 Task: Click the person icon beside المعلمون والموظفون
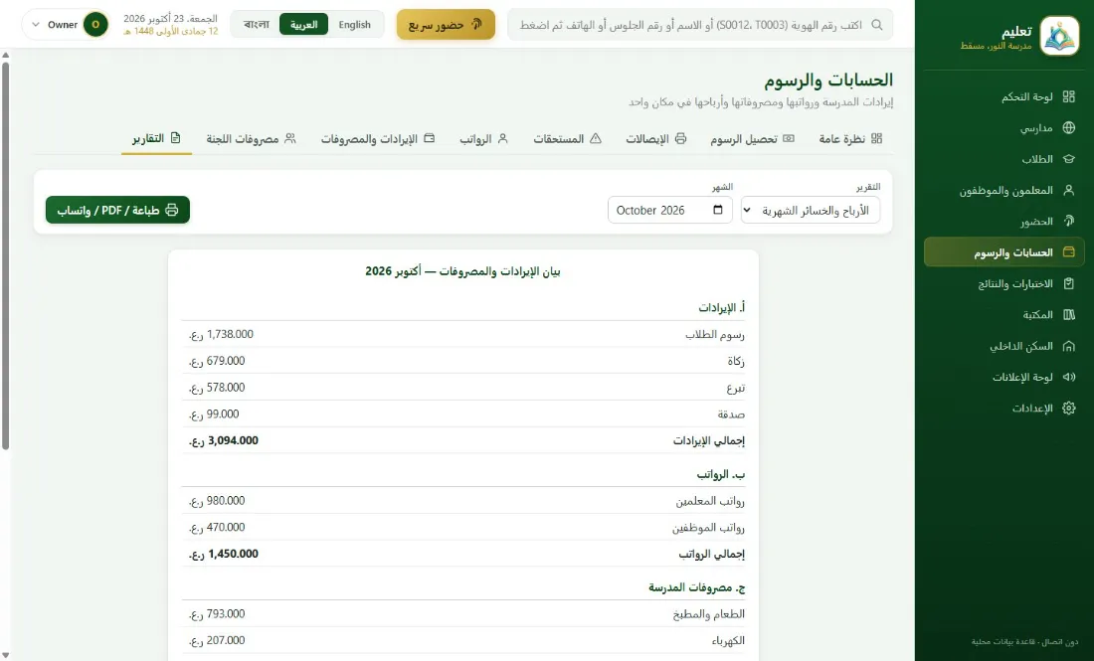pyautogui.click(x=1068, y=190)
